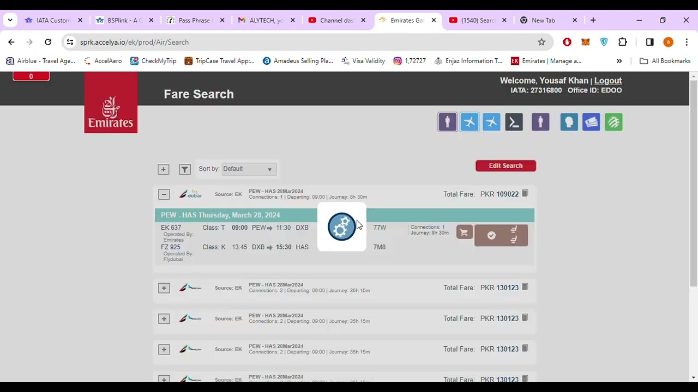The height and width of the screenshot is (392, 698).
Task: Click the check mark seat selection button
Action: 491,236
